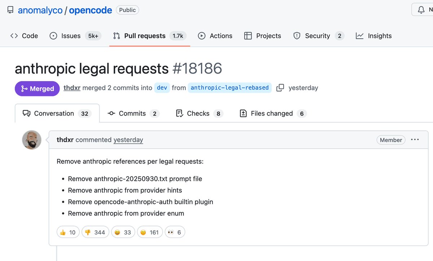The width and height of the screenshot is (433, 261).
Task: Click the merged 'yesterday' time in PR header
Action: [x=303, y=88]
